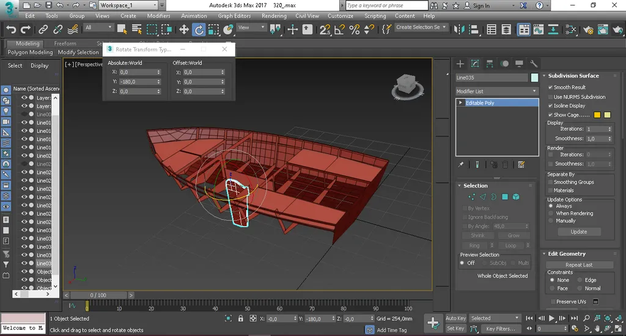Click the Line035 object color swatch

535,78
